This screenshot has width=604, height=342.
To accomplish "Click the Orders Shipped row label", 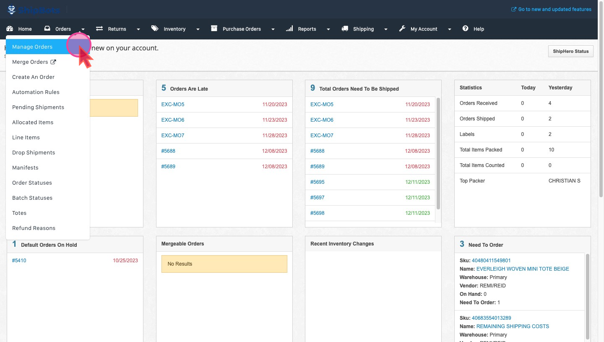I will point(477,119).
